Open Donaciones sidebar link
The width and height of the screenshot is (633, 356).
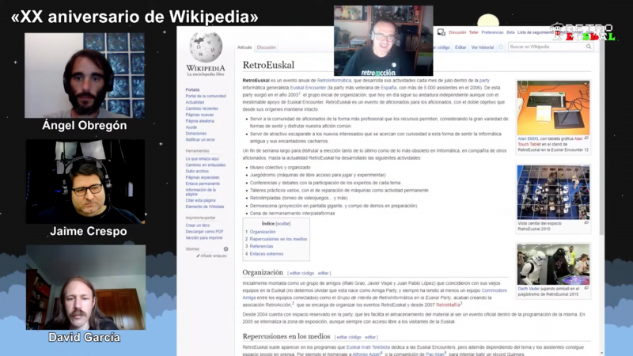click(195, 133)
